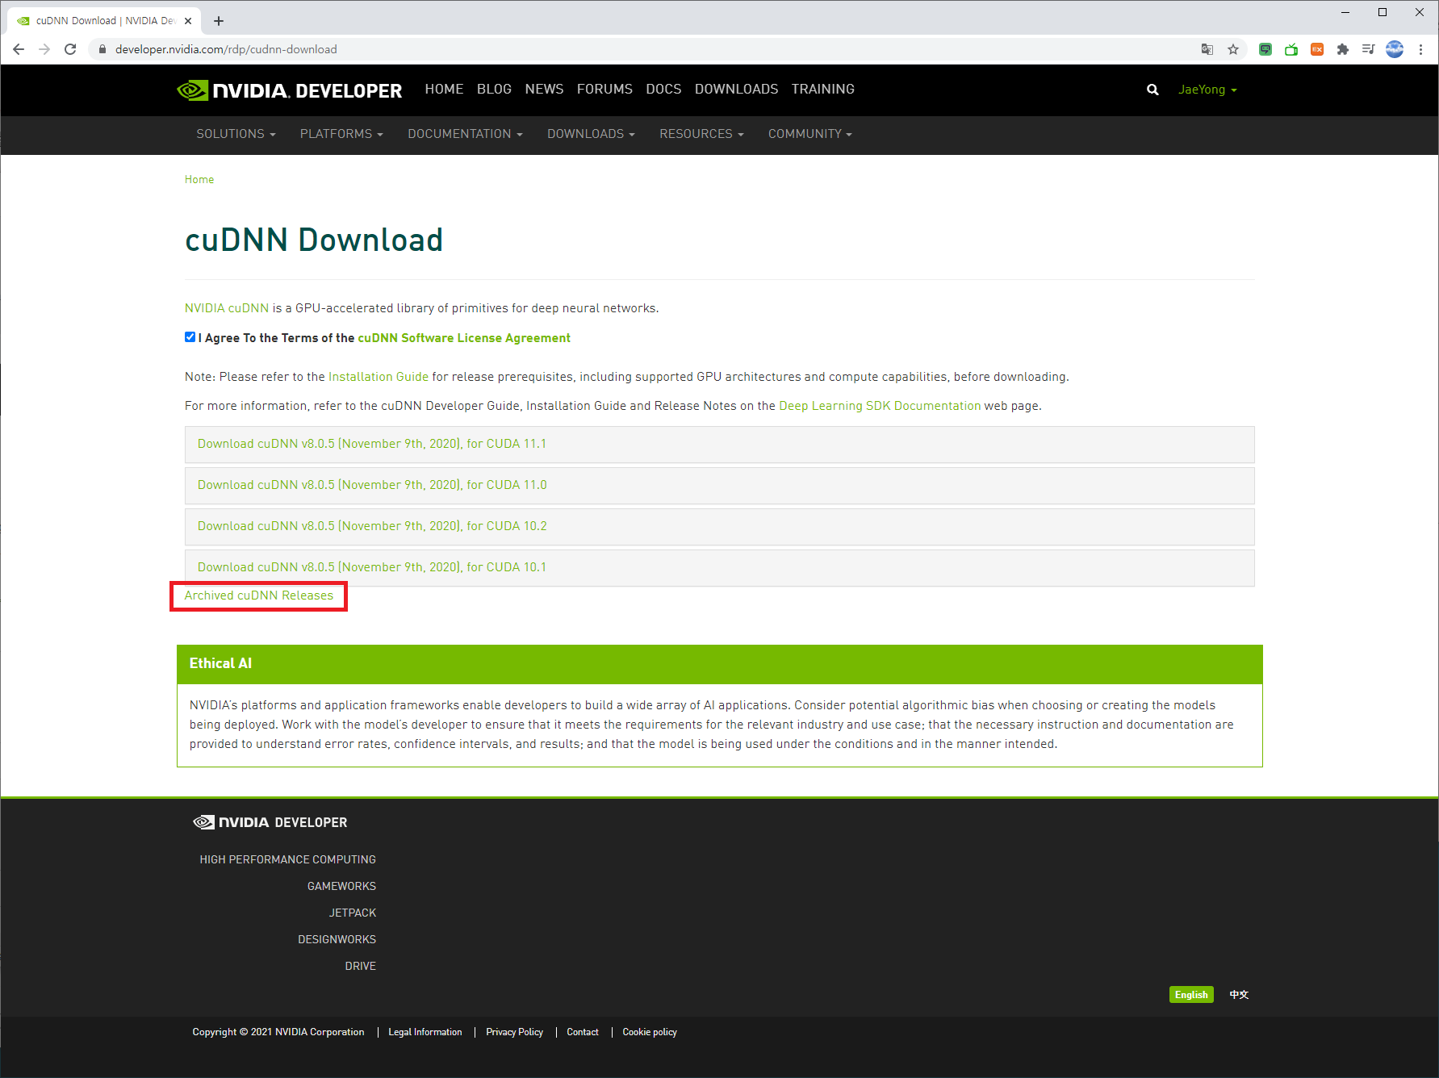Click the Home breadcrumb link

click(199, 179)
